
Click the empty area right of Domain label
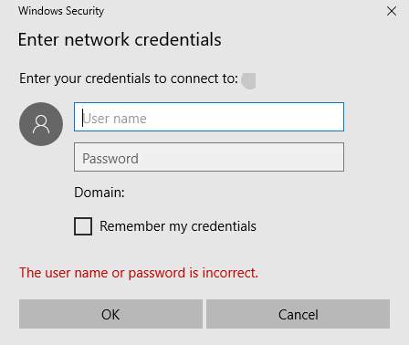point(235,193)
